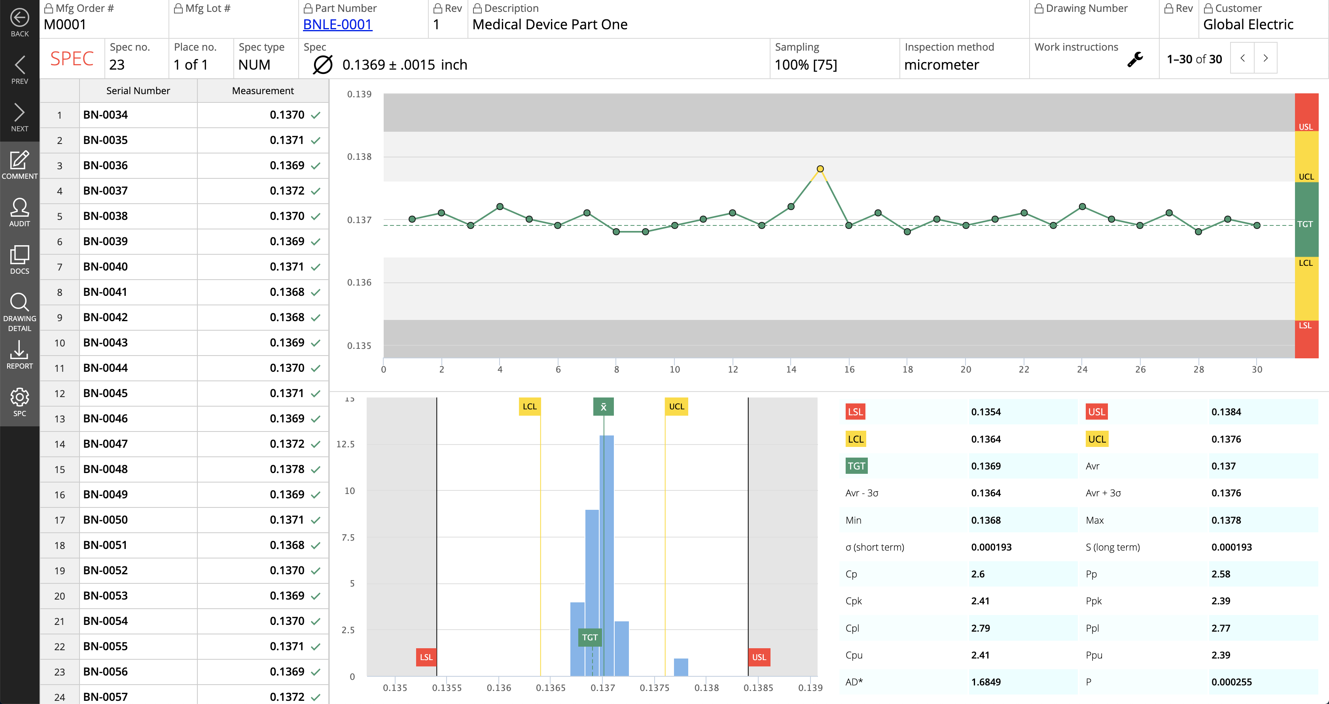Click the red USL label in statistics panel
Image resolution: width=1329 pixels, height=704 pixels.
click(x=1096, y=412)
